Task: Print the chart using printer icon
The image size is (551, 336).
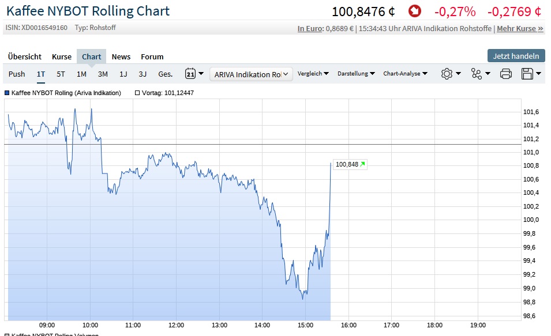Action: click(x=505, y=74)
